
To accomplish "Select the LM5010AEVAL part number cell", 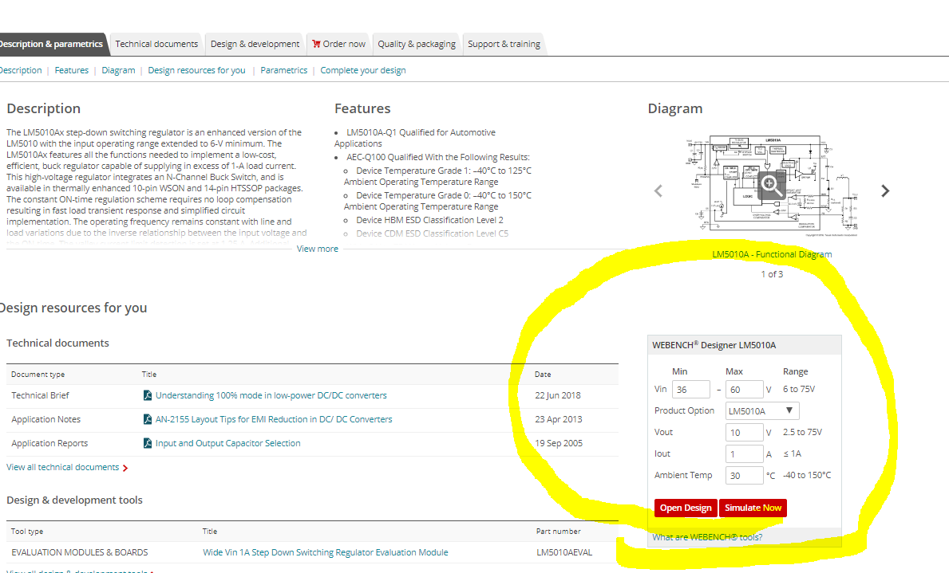I will pyautogui.click(x=564, y=552).
